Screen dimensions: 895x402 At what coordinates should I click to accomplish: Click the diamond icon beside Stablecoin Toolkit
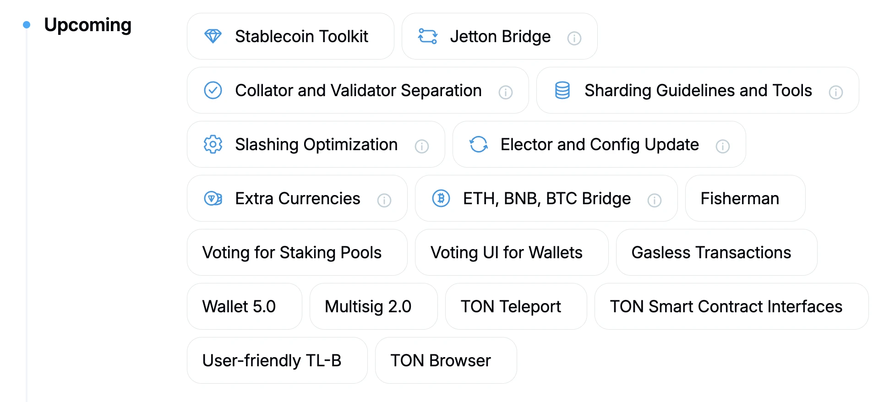tap(213, 36)
